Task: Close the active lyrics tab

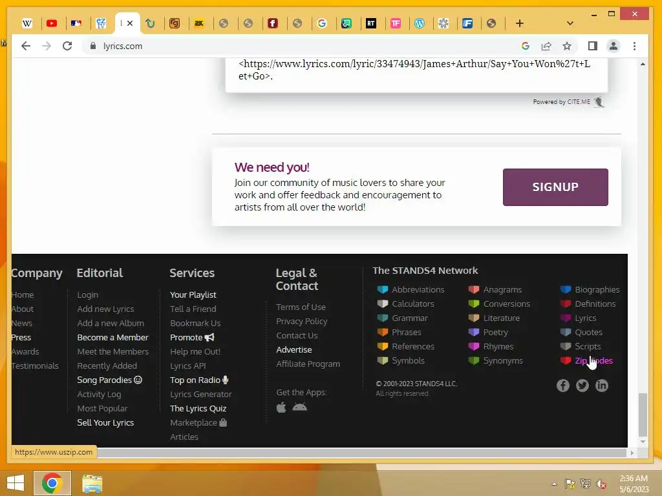Action: [130, 23]
